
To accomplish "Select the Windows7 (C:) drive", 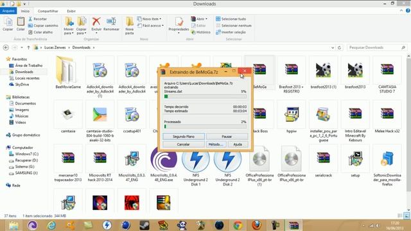I will (x=24, y=154).
